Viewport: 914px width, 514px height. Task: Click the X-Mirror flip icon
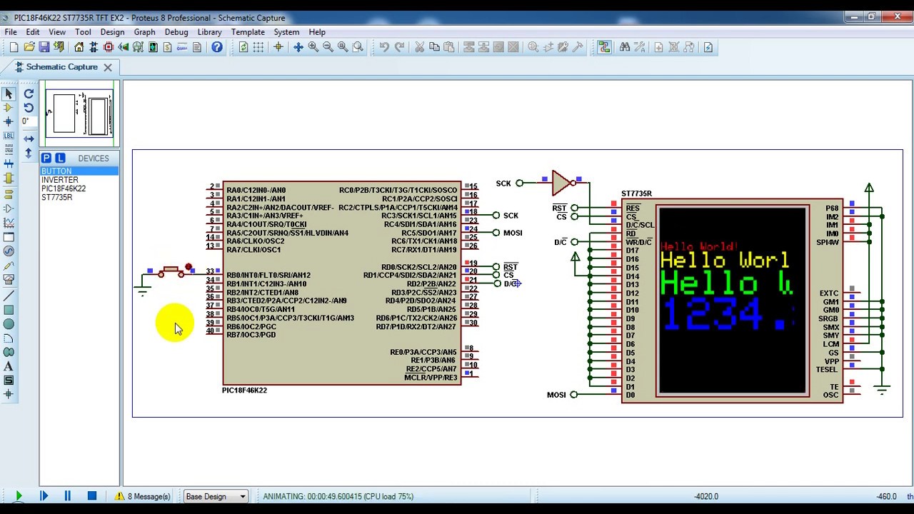tap(29, 138)
